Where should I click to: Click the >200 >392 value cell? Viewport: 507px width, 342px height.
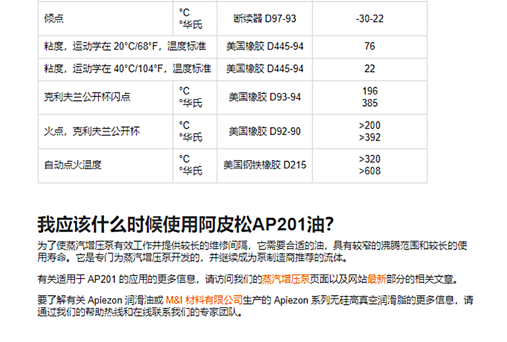click(369, 132)
